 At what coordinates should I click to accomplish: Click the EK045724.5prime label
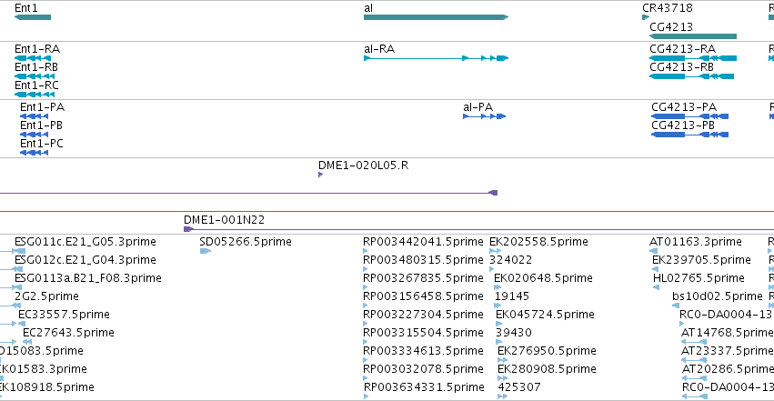tap(545, 315)
